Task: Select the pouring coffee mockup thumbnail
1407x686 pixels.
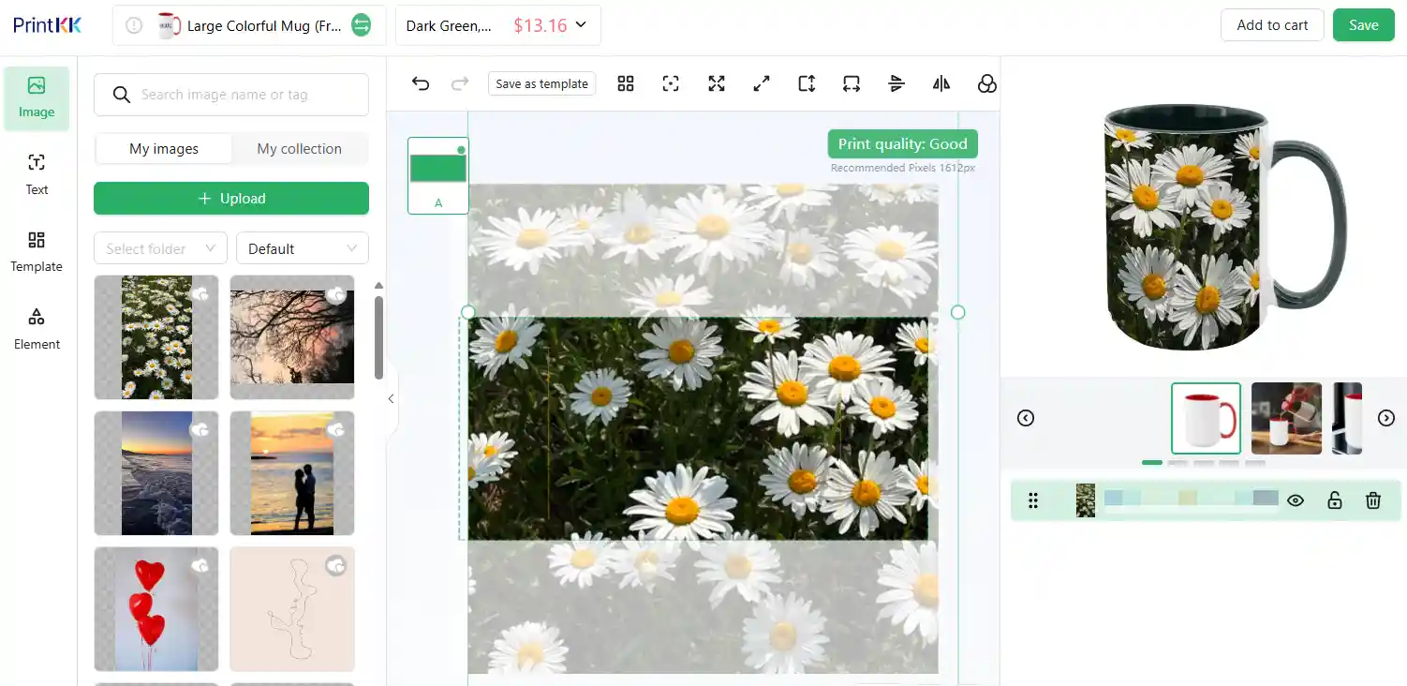Action: [1286, 418]
